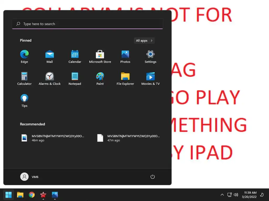Click the Recommended section heading
This screenshot has width=269, height=201.
pyautogui.click(x=32, y=124)
